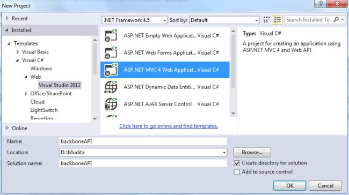Click the ASP.NET MVC 4 Web Application icon
Image resolution: width=349 pixels, height=195 pixels.
[x=111, y=70]
